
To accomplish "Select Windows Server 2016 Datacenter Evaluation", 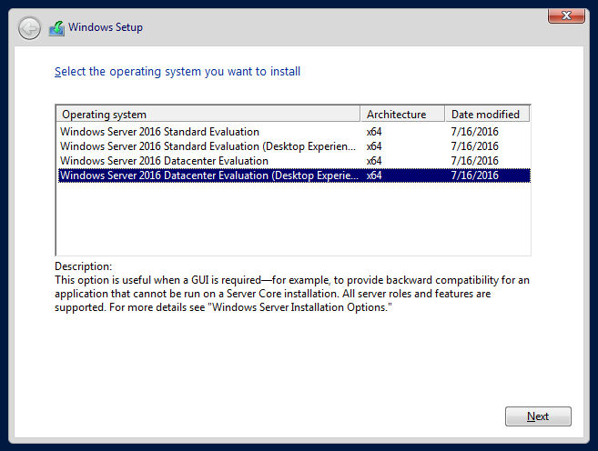I will pos(164,161).
